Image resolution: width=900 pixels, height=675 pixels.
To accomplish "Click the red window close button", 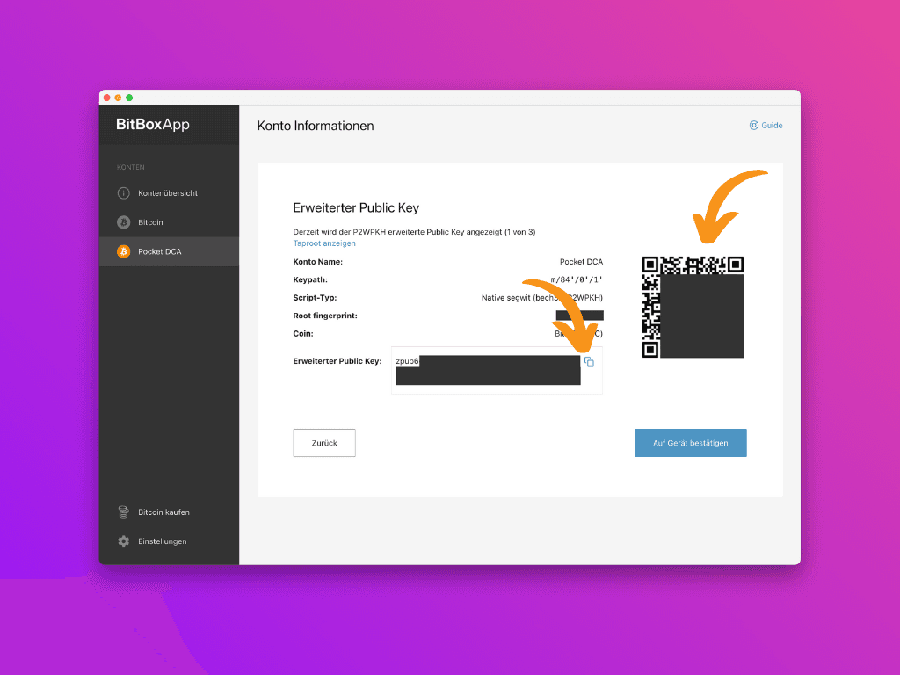I will [106, 98].
